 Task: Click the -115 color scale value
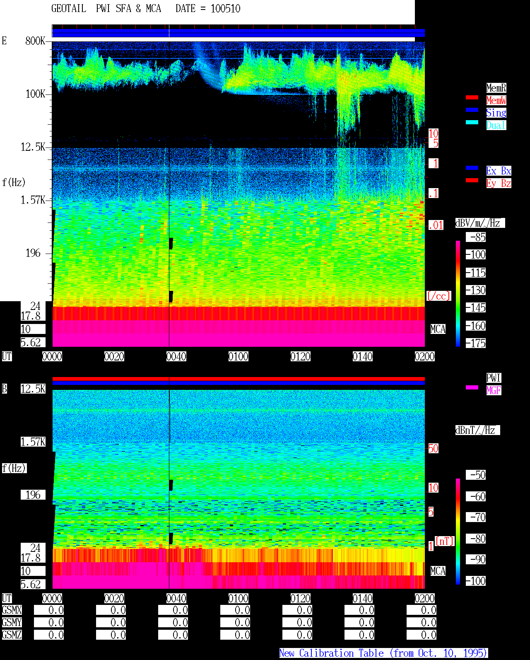476,273
